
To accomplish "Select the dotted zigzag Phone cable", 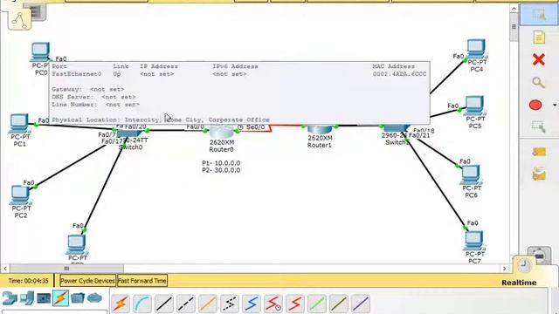I will [230, 304].
